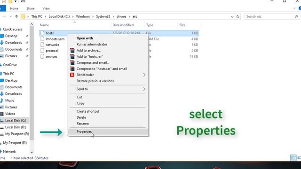Navigate to System32 in breadcrumb

[x=103, y=16]
